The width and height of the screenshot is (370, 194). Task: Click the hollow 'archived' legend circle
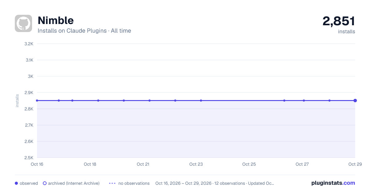pos(45,183)
